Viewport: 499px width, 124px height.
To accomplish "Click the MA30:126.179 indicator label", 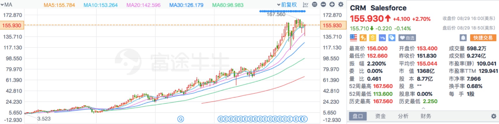I will point(186,5).
